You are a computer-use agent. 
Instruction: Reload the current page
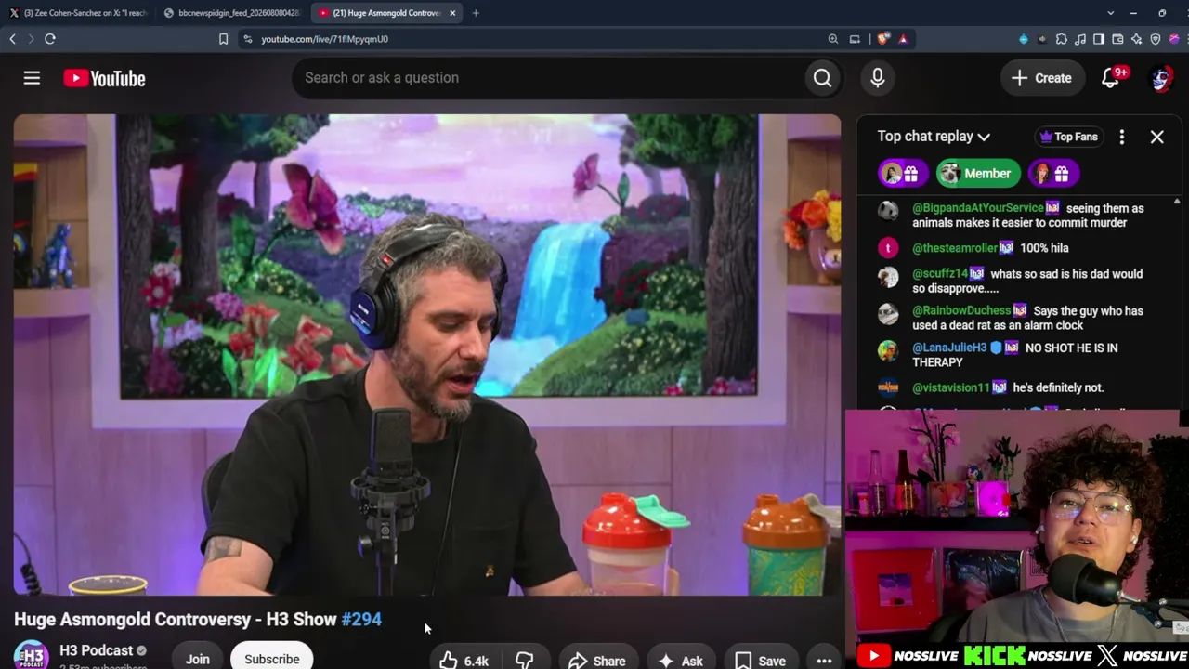[x=50, y=39]
